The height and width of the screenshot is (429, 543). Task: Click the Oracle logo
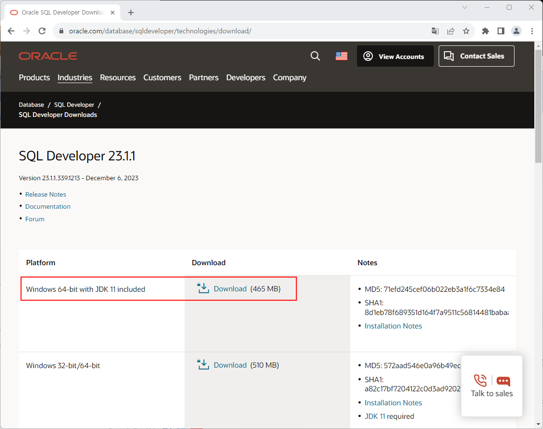pos(48,56)
